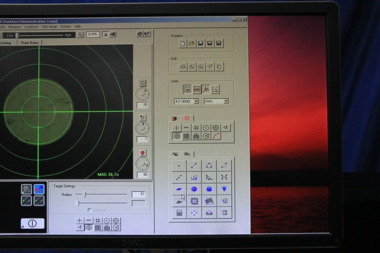This screenshot has width=380, height=253.
Task: Select the Cylinder measure tool
Action: (x=209, y=189)
